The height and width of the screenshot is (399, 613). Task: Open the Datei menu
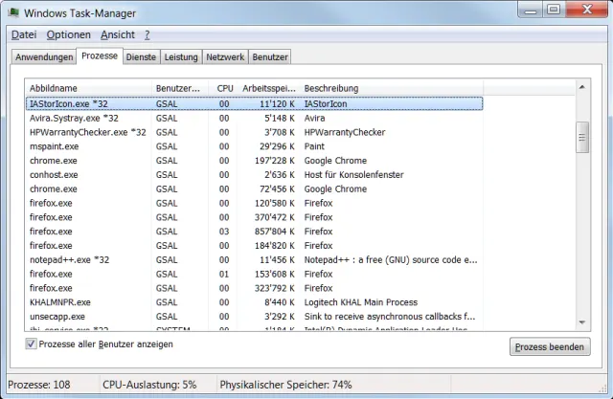23,34
